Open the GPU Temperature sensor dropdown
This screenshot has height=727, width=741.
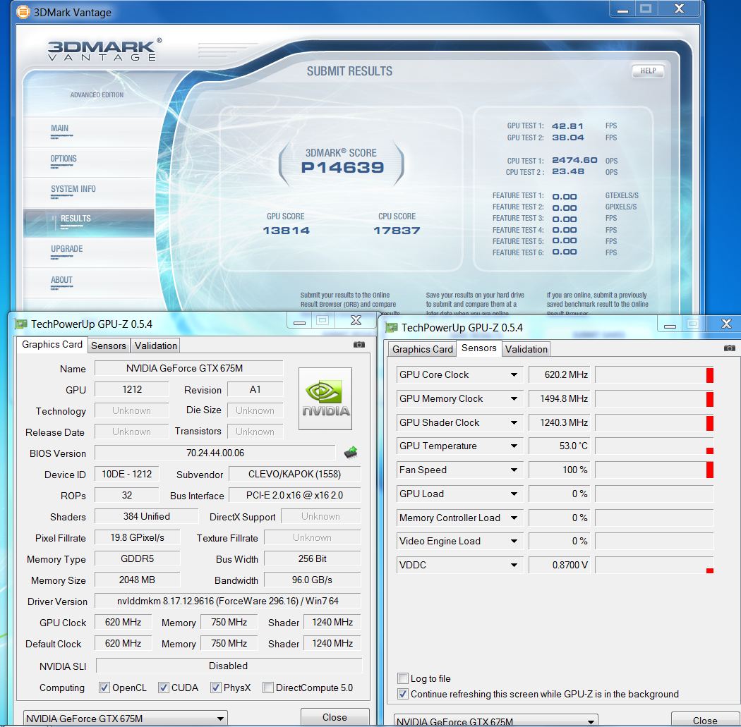(514, 446)
